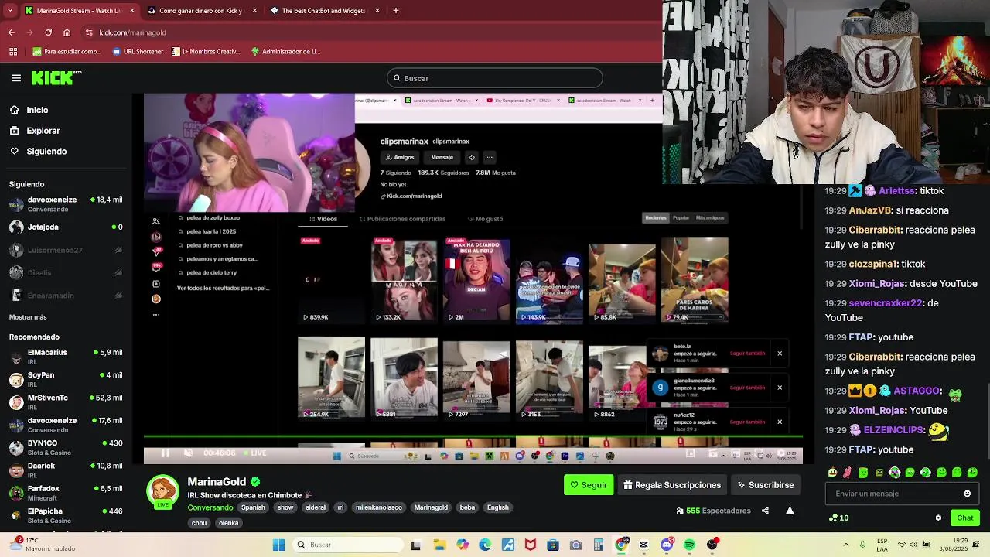Open ElMacarius recommended channel
This screenshot has width=990, height=557.
(x=66, y=357)
